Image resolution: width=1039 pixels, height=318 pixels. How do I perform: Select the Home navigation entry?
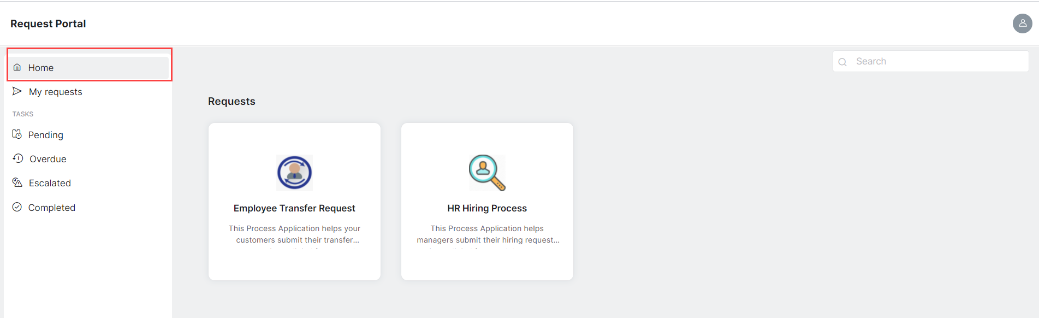pos(41,67)
